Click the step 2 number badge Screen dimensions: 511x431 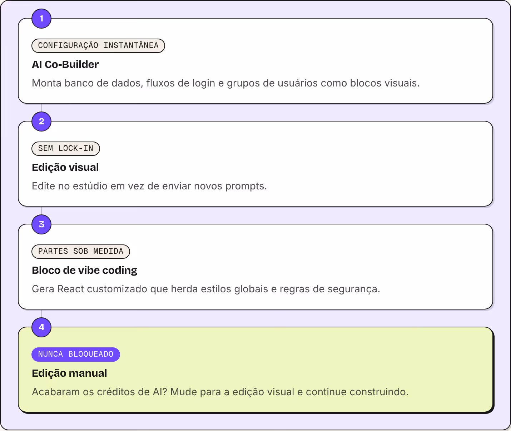point(41,122)
